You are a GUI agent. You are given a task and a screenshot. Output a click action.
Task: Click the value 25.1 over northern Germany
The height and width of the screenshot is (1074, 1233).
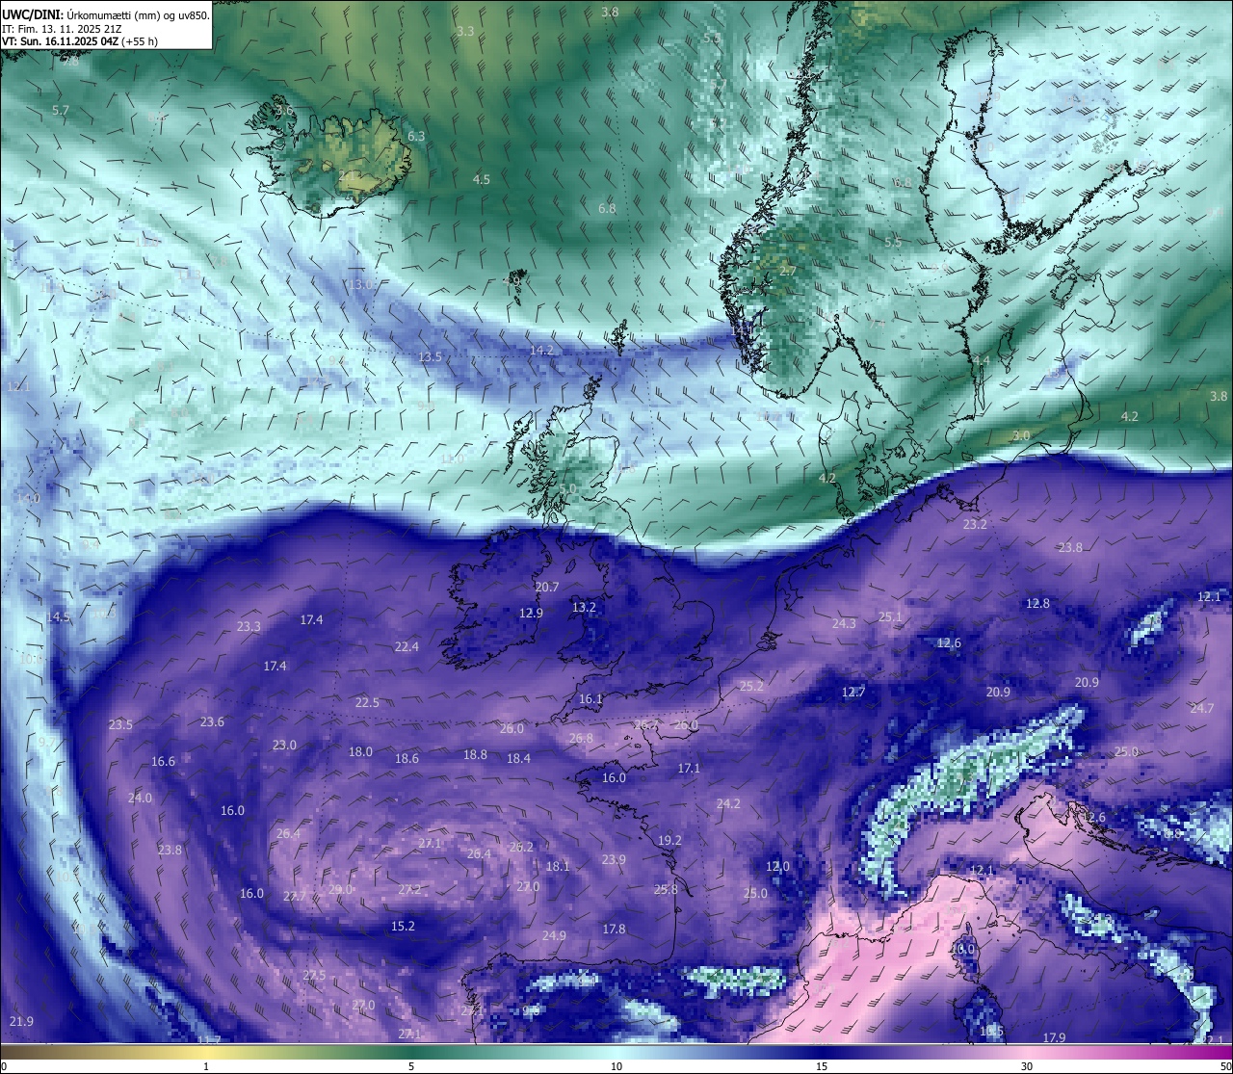(x=891, y=616)
